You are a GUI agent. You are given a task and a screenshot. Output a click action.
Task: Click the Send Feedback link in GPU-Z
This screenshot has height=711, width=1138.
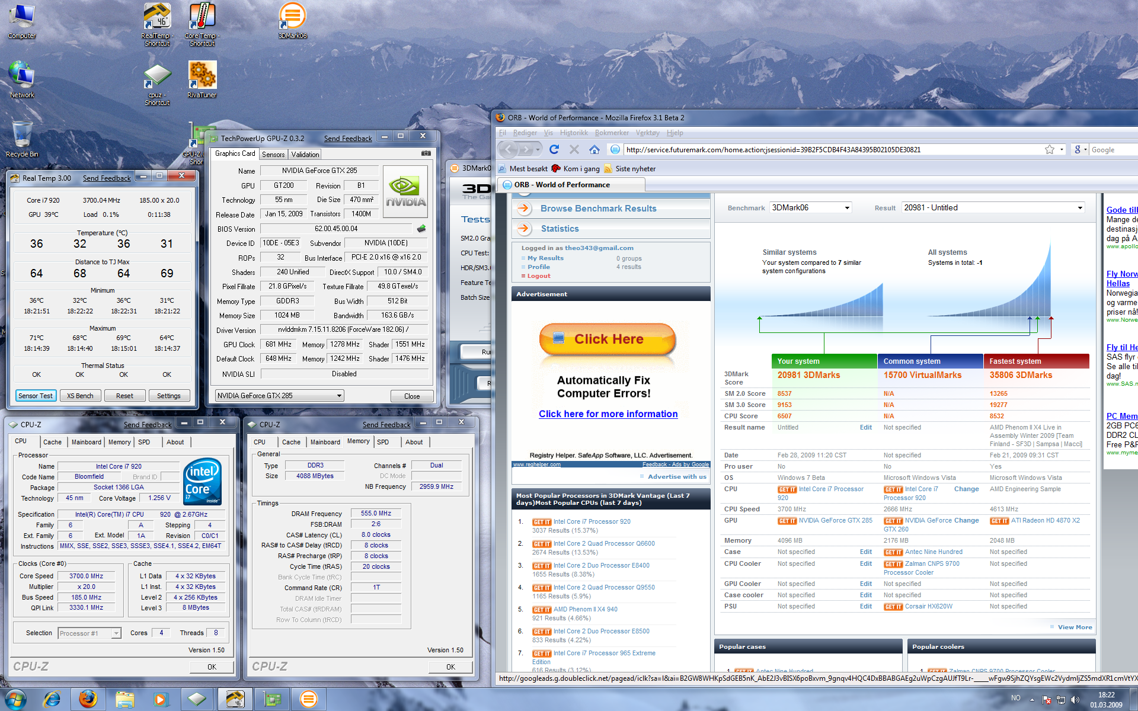[x=348, y=138]
